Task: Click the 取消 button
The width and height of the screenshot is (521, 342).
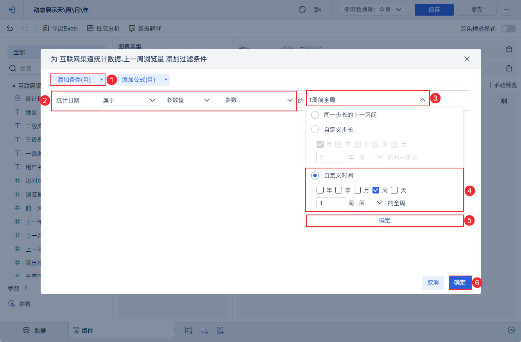Action: (x=433, y=283)
